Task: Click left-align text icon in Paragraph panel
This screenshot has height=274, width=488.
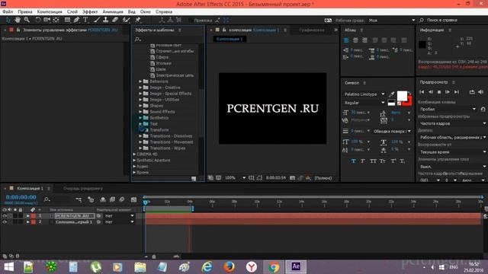Action: click(x=346, y=40)
